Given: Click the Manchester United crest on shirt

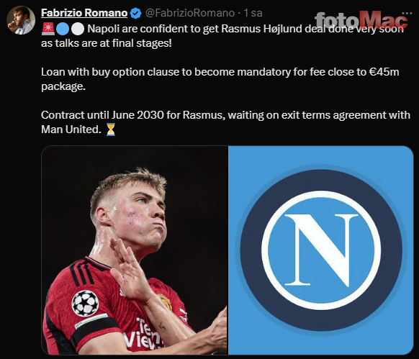Looking at the screenshot, I should 165,301.
